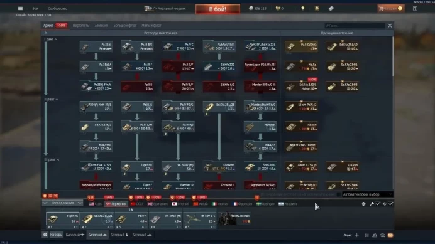Select the locked Pz.III J vehicle
The width and height of the screenshot is (435, 244).
pyautogui.click(x=137, y=87)
